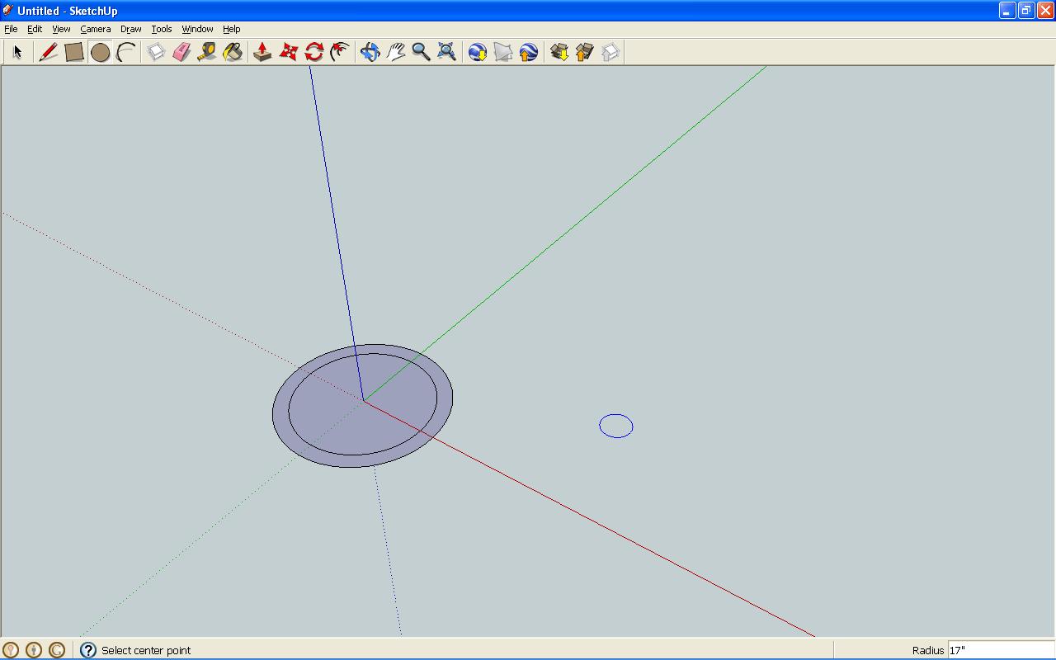This screenshot has width=1056, height=660.
Task: Select the Move tool
Action: (288, 52)
